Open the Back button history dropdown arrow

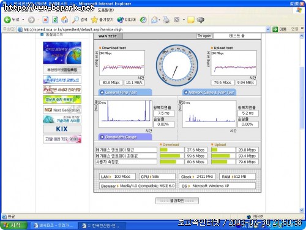pyautogui.click(x=23, y=20)
